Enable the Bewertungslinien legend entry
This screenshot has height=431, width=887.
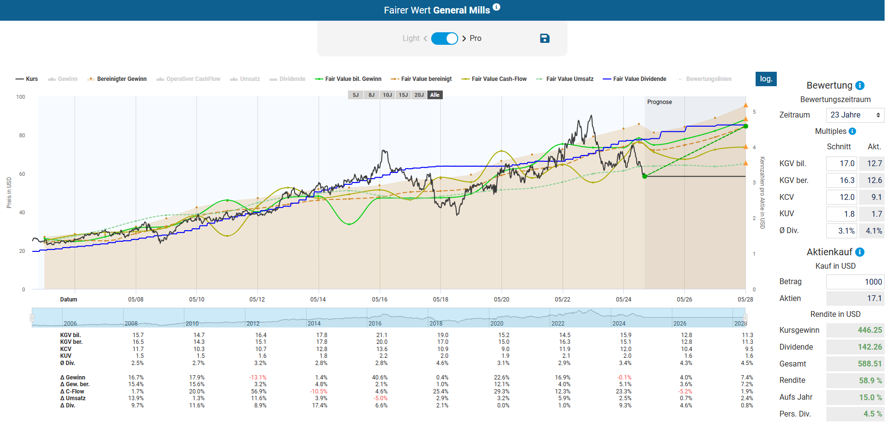[x=705, y=79]
